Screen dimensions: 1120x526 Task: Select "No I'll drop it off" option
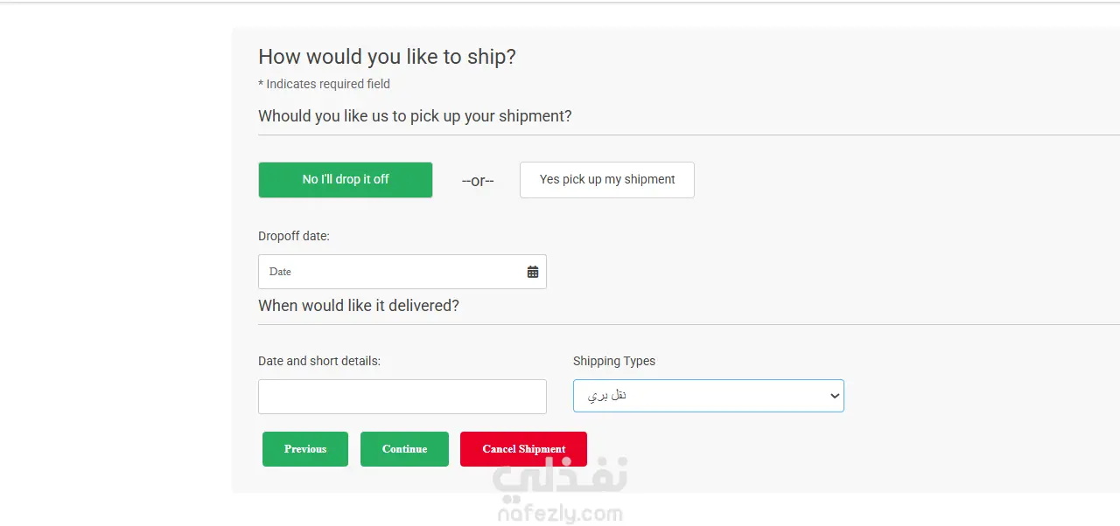(x=346, y=179)
